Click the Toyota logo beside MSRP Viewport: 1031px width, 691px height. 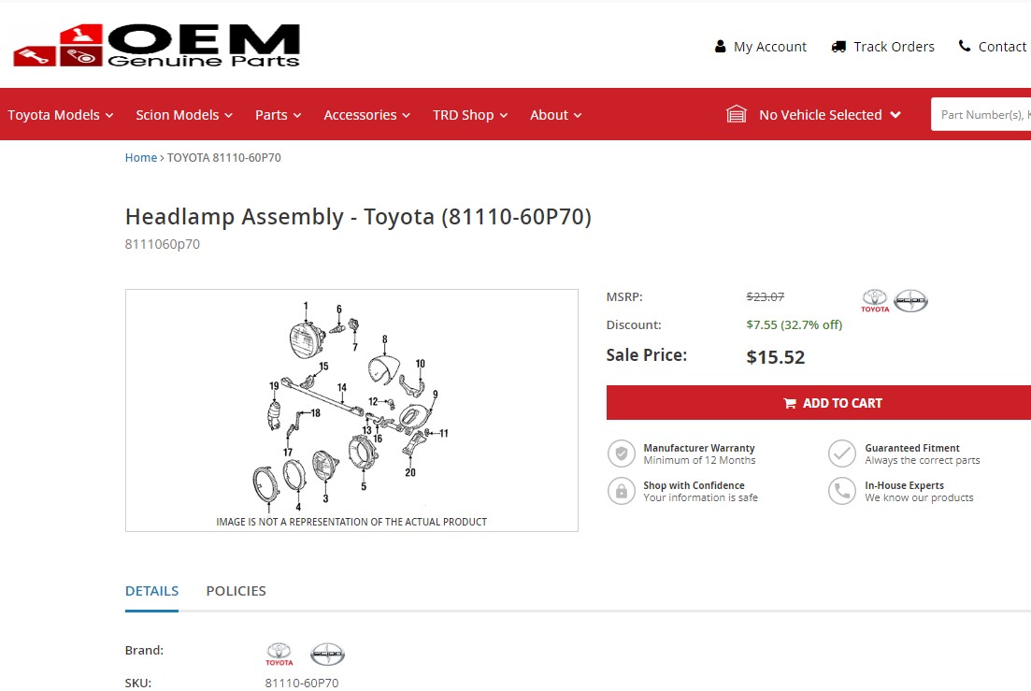point(875,300)
